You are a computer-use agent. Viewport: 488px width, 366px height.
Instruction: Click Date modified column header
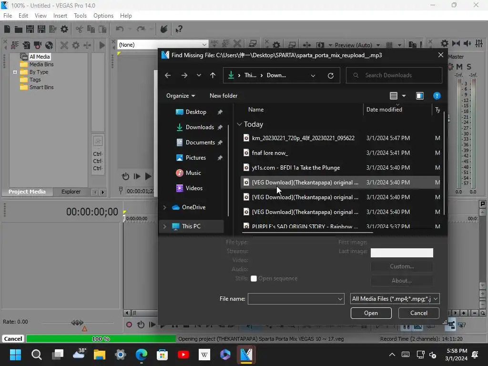pos(397,110)
